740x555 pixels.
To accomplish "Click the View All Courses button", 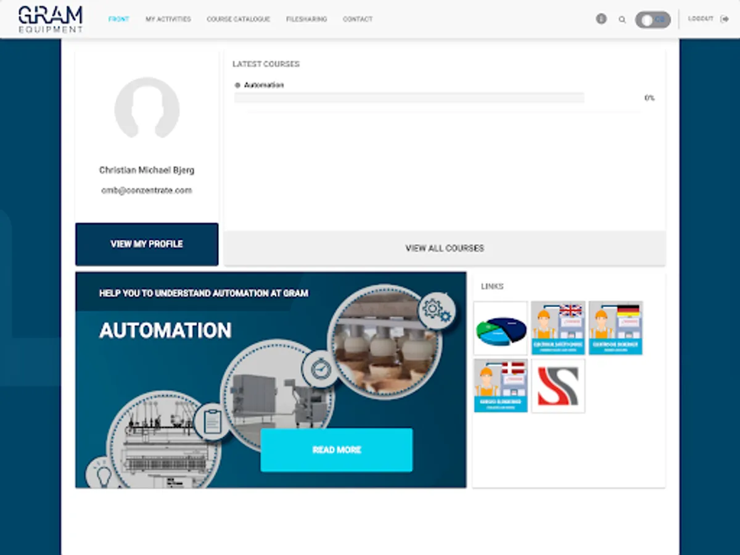I will pos(445,248).
